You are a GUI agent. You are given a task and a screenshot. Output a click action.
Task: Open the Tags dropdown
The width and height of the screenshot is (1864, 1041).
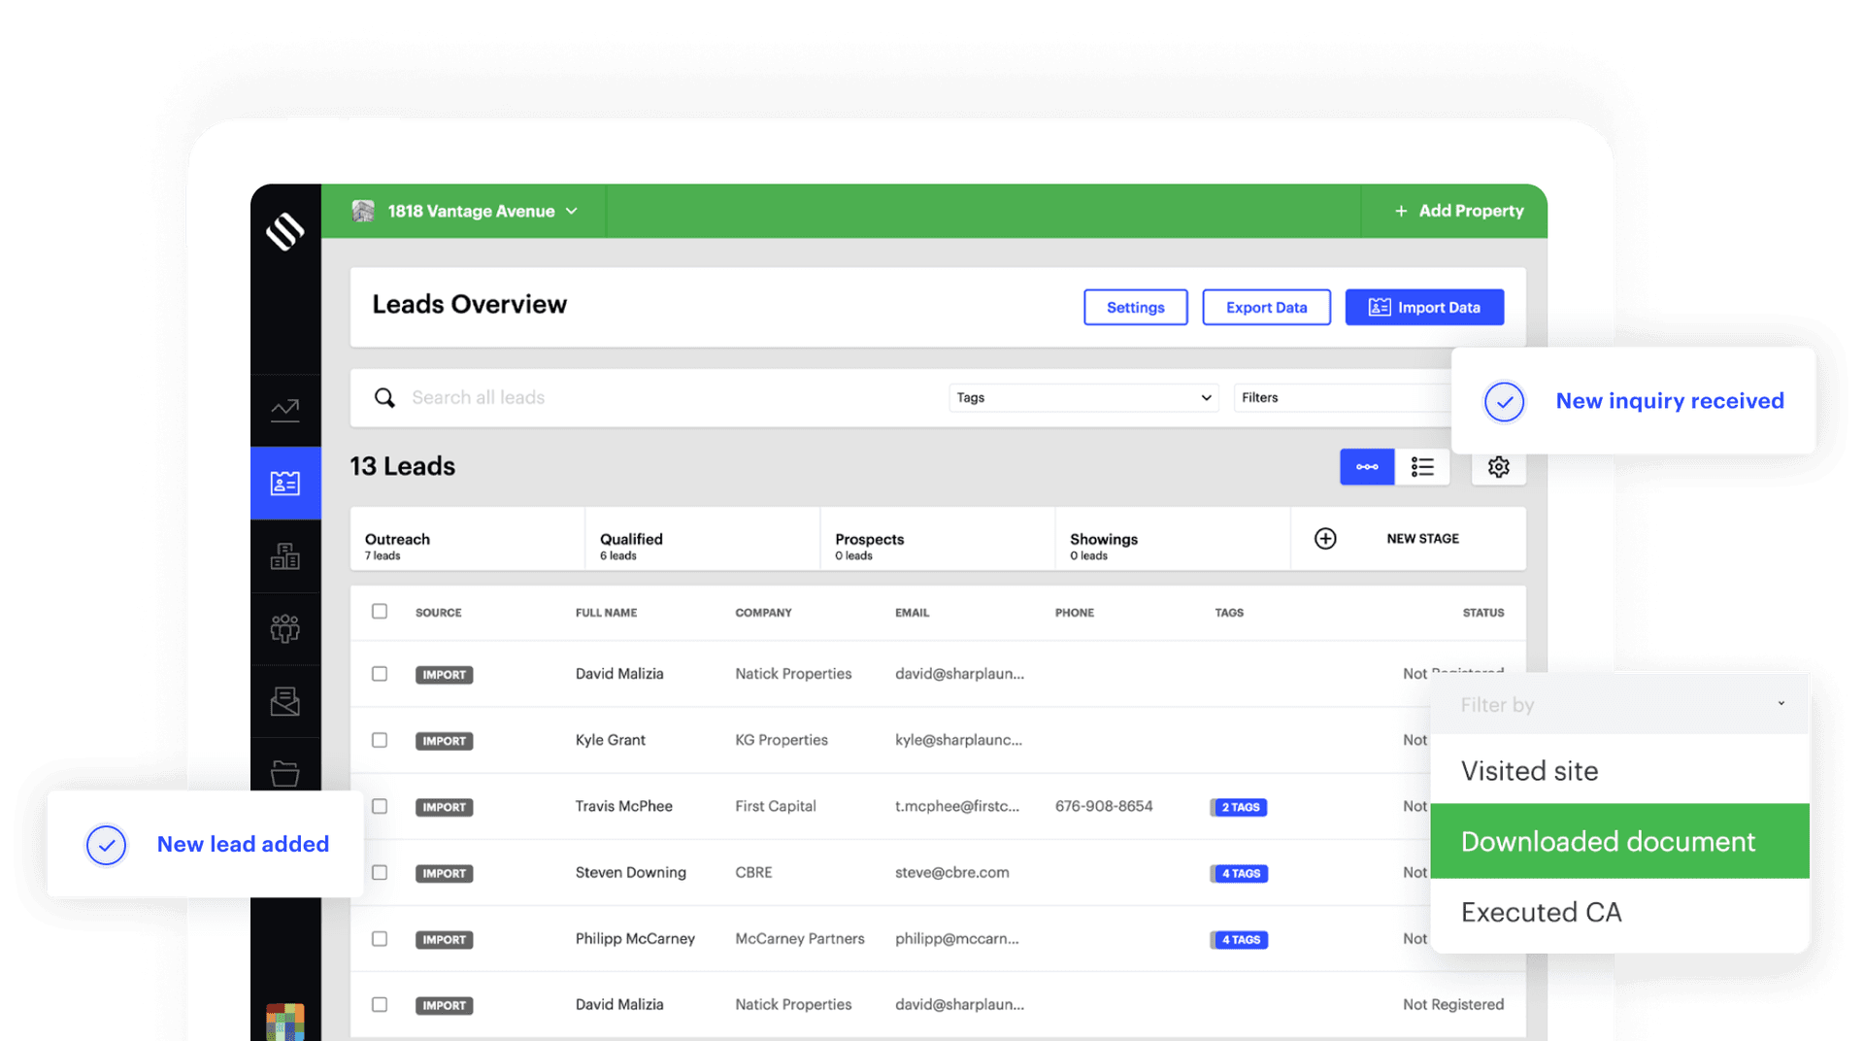coord(1082,397)
